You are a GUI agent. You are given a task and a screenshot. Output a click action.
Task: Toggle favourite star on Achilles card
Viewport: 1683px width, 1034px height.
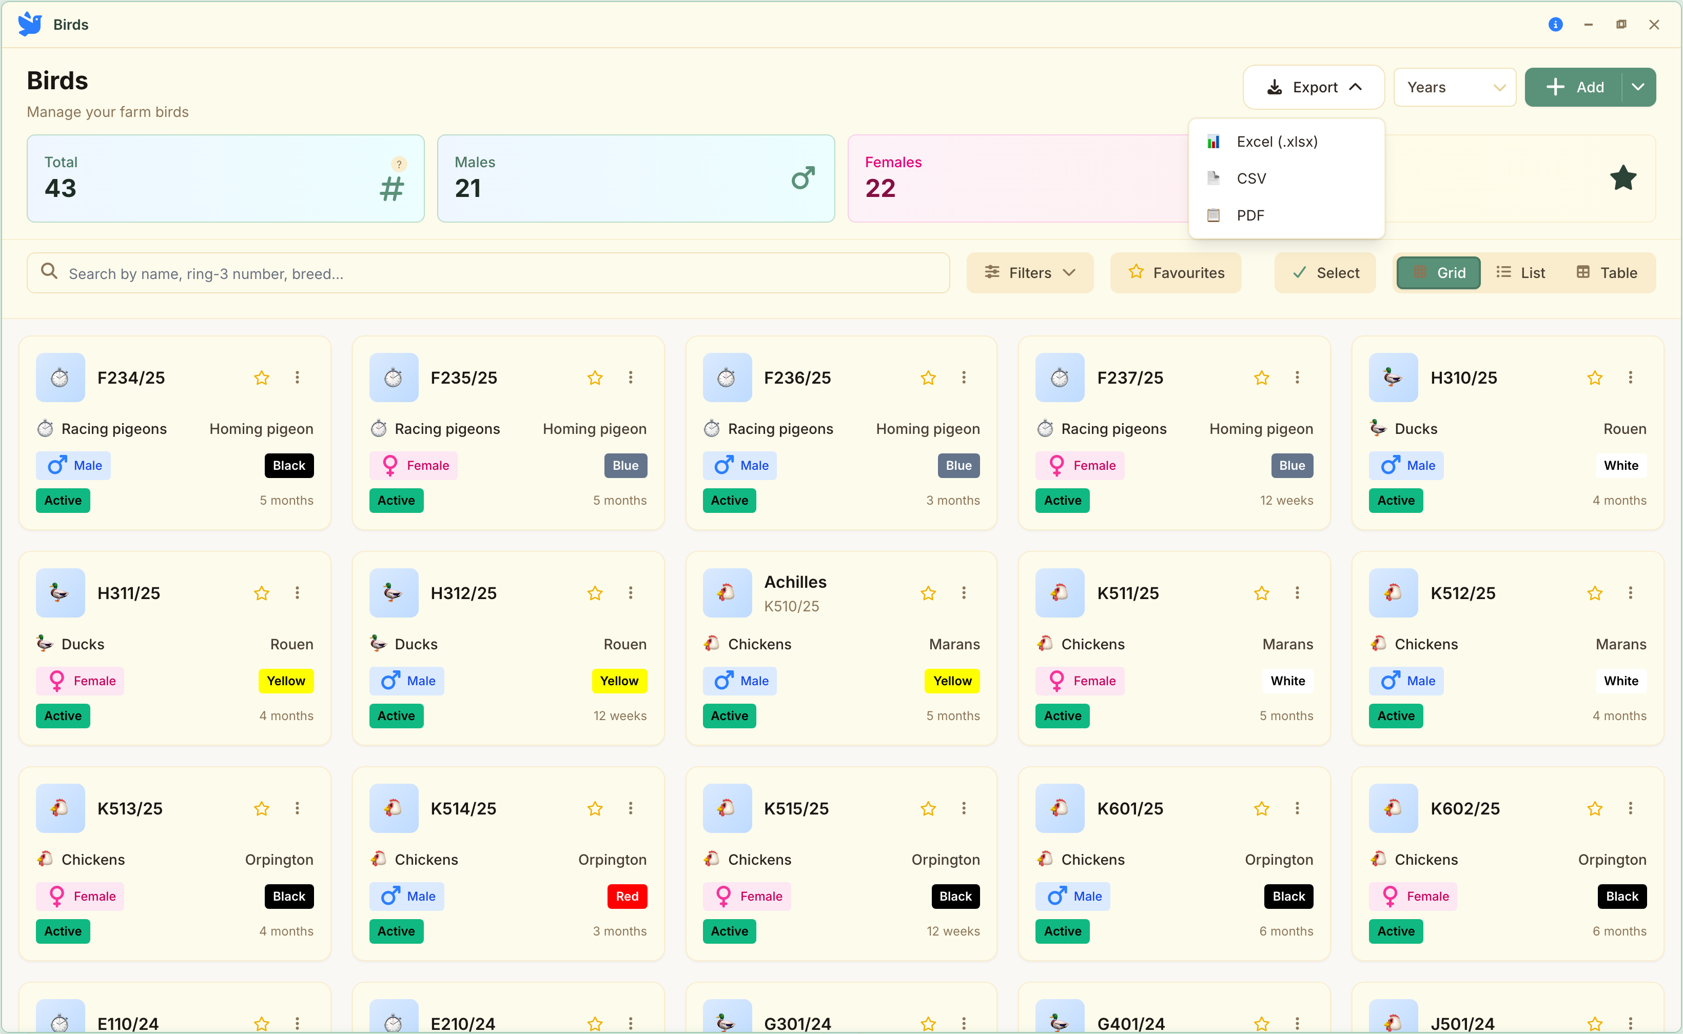coord(928,593)
